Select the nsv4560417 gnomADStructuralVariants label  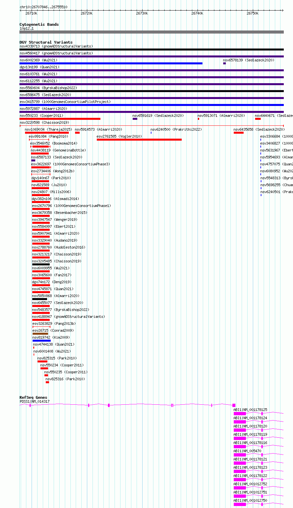[56, 53]
